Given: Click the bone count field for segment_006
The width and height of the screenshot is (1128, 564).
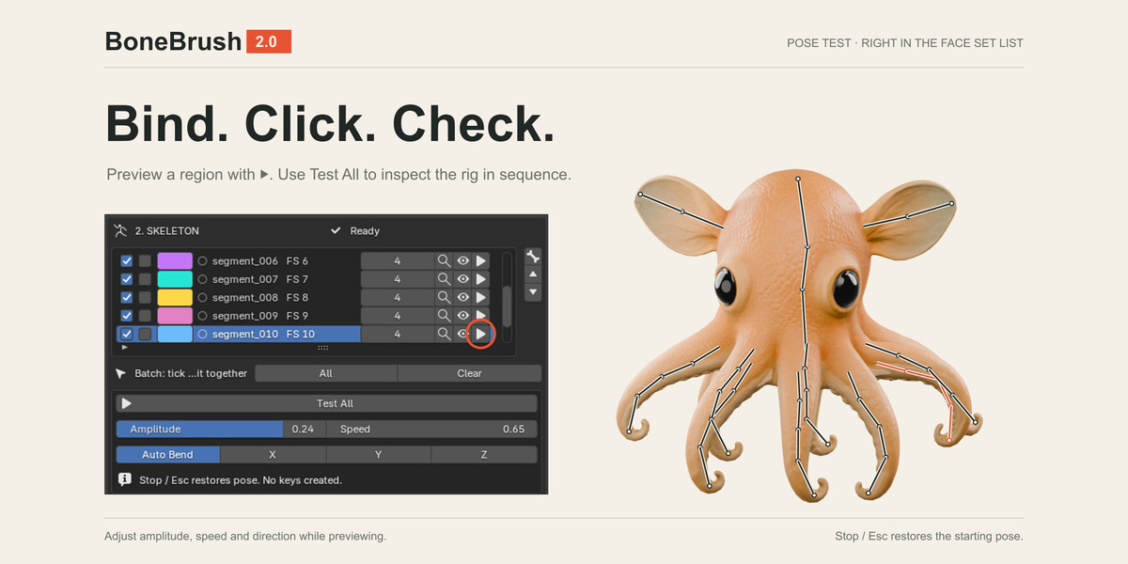Looking at the screenshot, I should (x=397, y=260).
